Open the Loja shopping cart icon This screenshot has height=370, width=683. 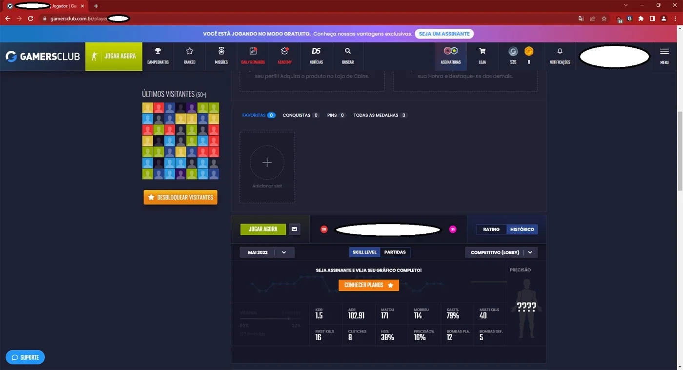[482, 51]
